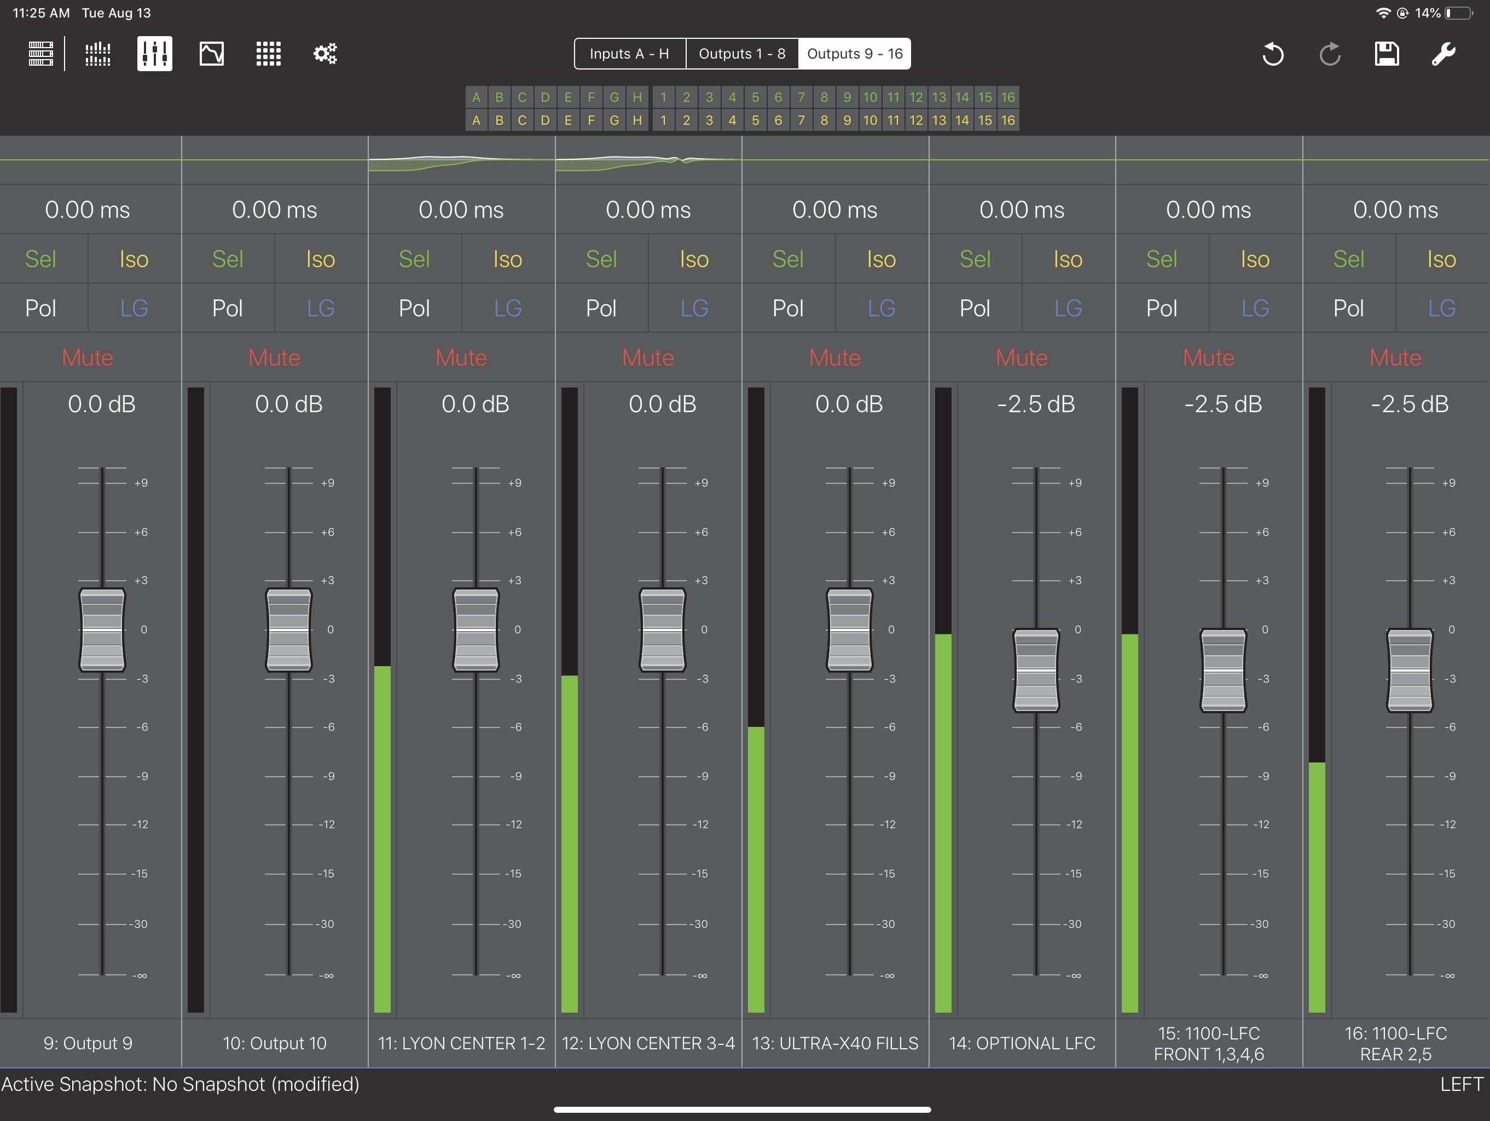Screen dimensions: 1490x1121
Task: Toggle Iso on 1100-LFC REAR channel
Action: [x=1442, y=259]
